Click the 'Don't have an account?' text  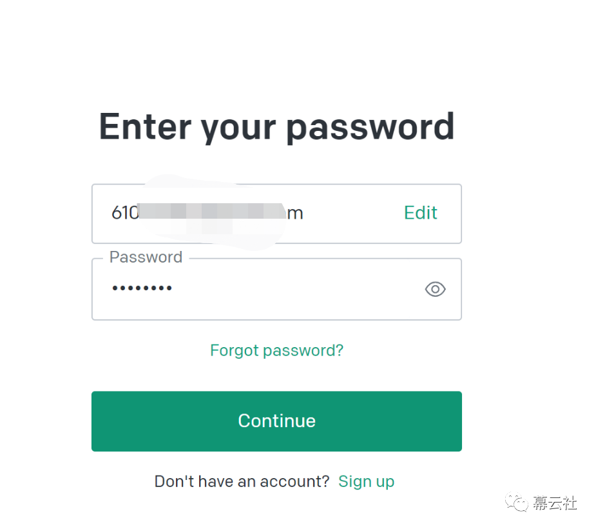coord(242,482)
